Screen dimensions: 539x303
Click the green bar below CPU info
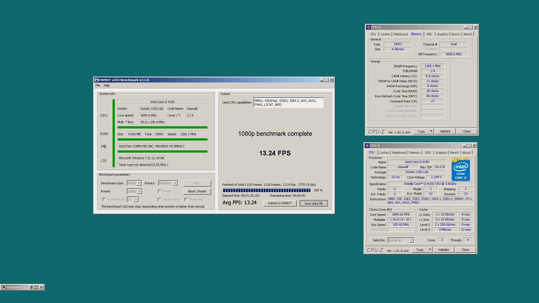point(163,127)
